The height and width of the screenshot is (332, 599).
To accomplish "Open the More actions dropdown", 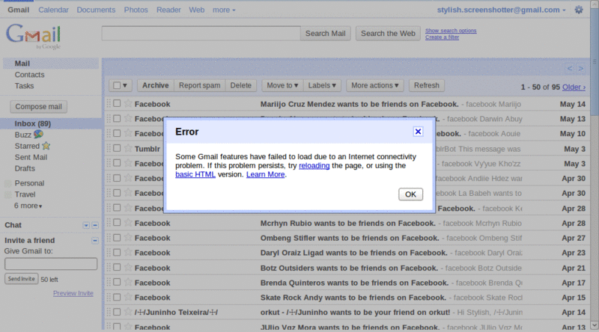I will tap(375, 85).
